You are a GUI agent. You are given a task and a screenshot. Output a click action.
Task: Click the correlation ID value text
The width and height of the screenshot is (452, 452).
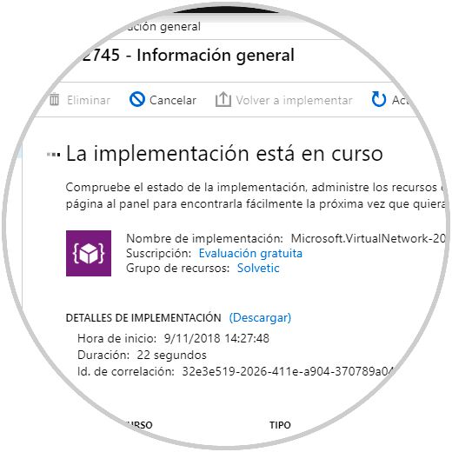288,371
